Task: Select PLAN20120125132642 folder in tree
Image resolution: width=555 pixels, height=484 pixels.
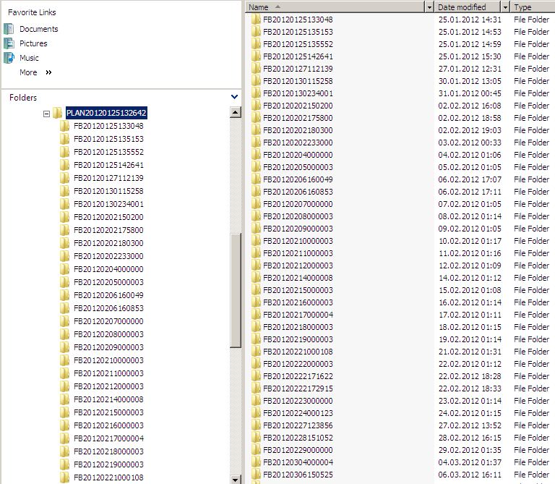Action: coord(106,113)
